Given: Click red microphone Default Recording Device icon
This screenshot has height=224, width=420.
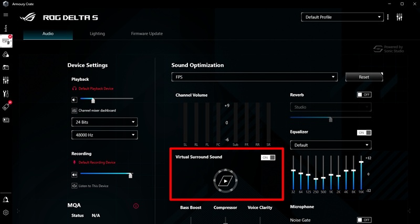Looking at the screenshot, I should coord(75,162).
